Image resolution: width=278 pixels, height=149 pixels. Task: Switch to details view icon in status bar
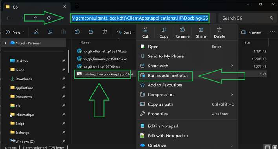pyautogui.click(x=267, y=147)
